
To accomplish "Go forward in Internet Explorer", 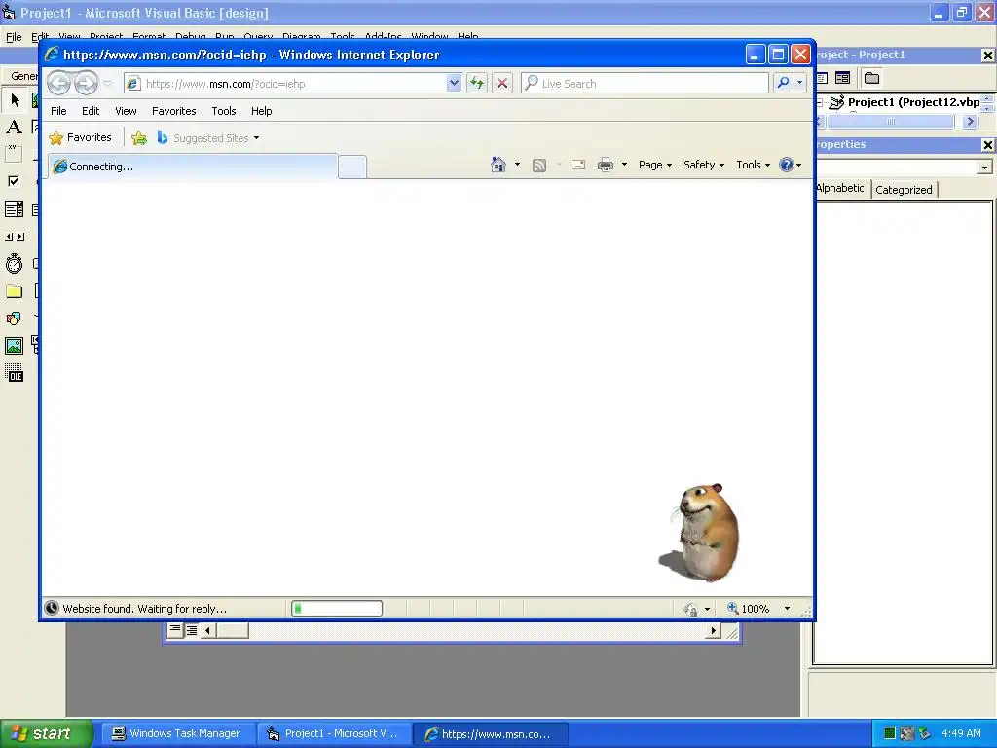I will pos(86,84).
